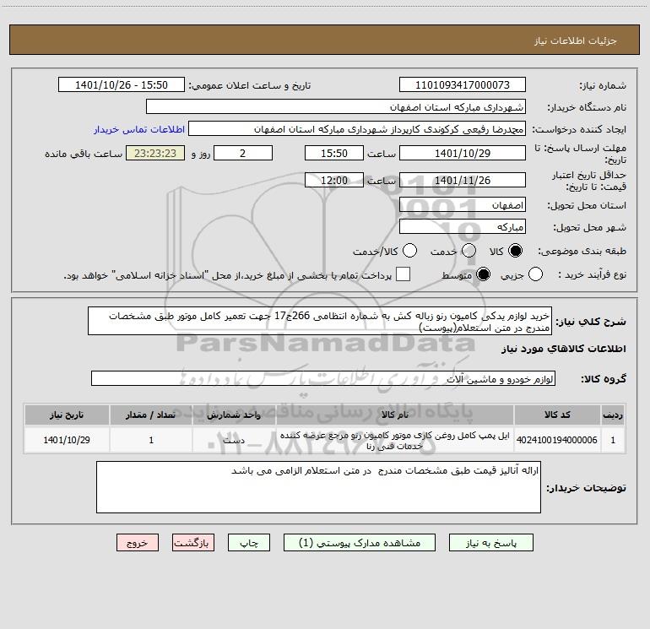Select the خدمت radio button

[x=469, y=251]
